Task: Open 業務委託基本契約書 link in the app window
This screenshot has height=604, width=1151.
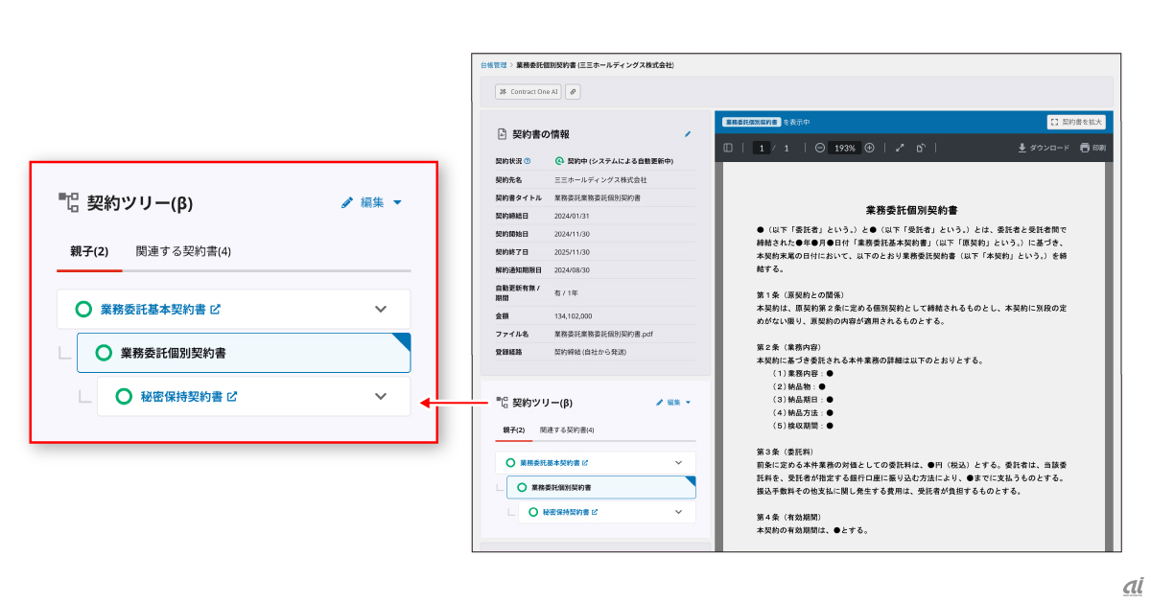Action: tap(554, 462)
